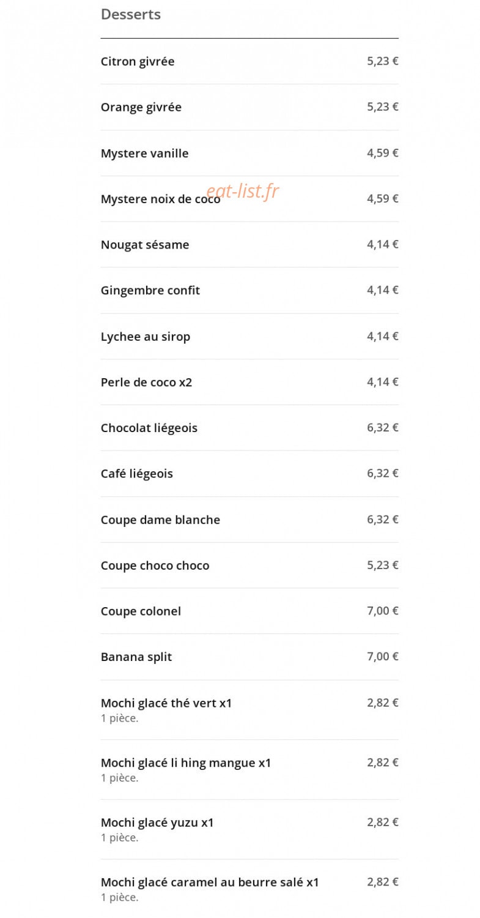Select Mochi glacé yuzu x1
480x918 pixels.
(249, 829)
